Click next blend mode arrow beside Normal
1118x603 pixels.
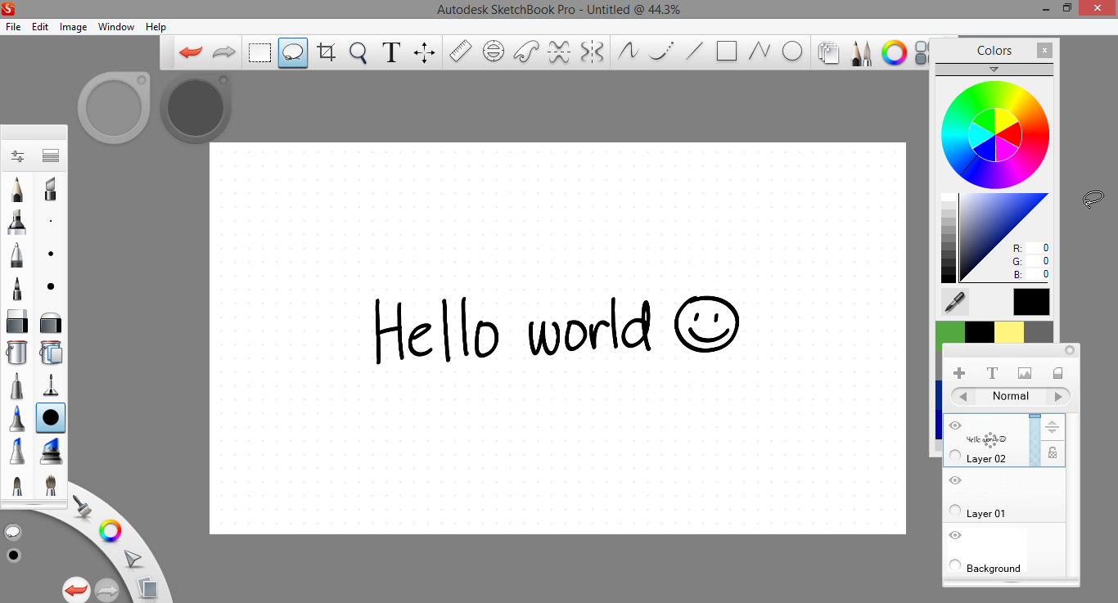(x=1058, y=396)
